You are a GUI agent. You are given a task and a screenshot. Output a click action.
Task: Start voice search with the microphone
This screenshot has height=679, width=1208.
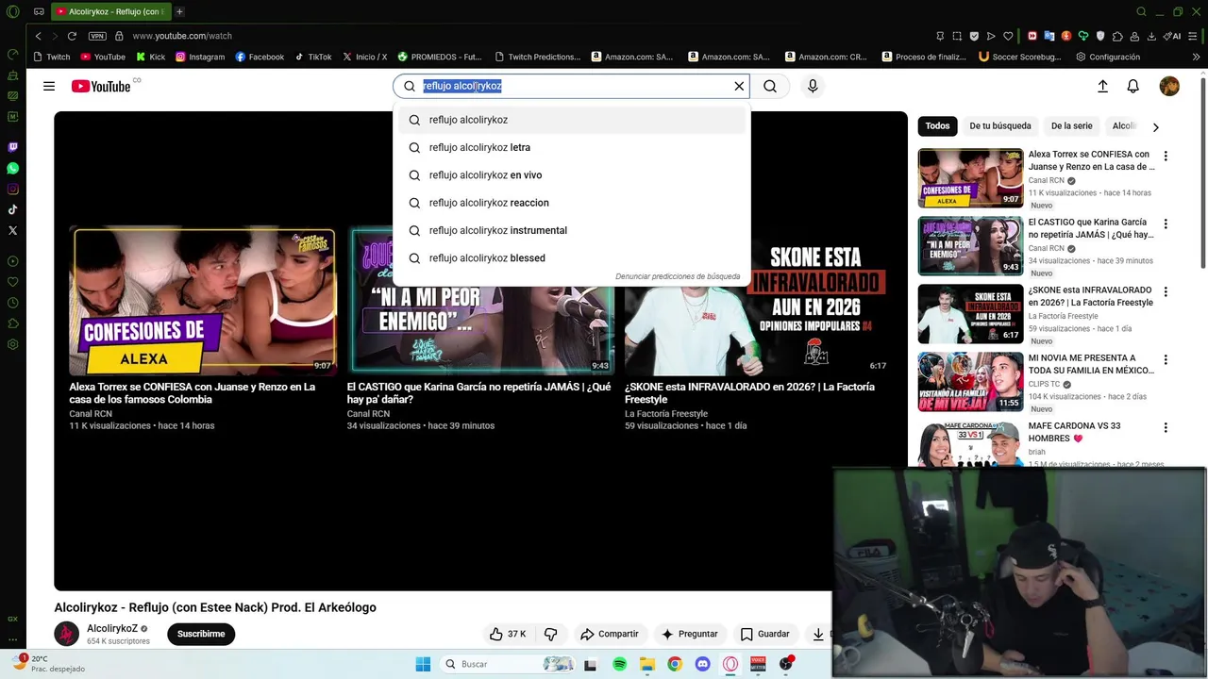point(813,86)
